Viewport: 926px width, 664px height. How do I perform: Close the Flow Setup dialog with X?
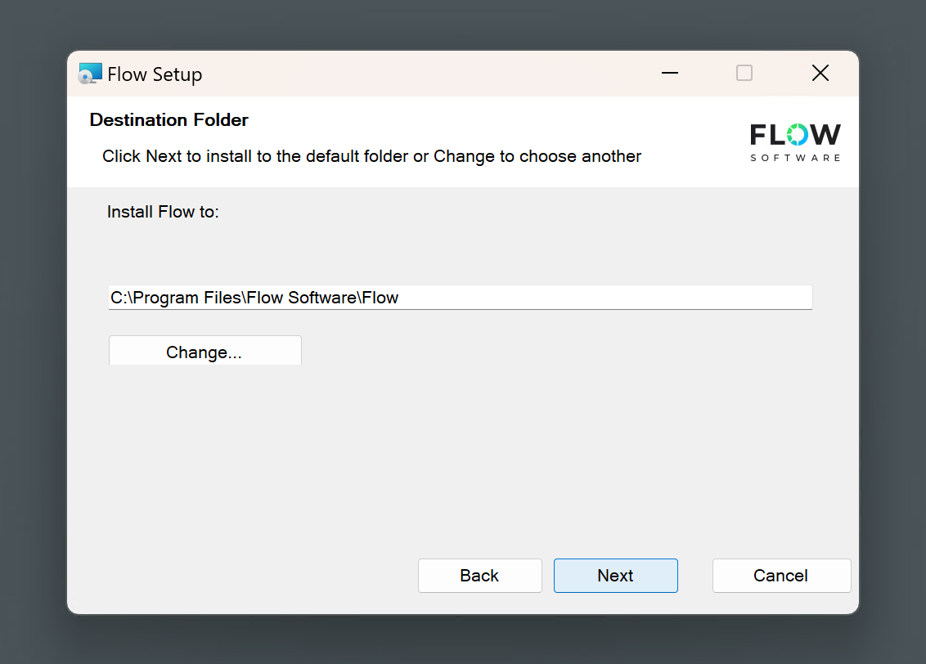pos(820,74)
